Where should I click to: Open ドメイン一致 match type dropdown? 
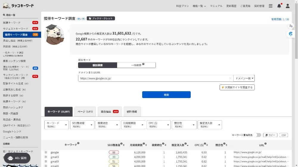(x=244, y=78)
